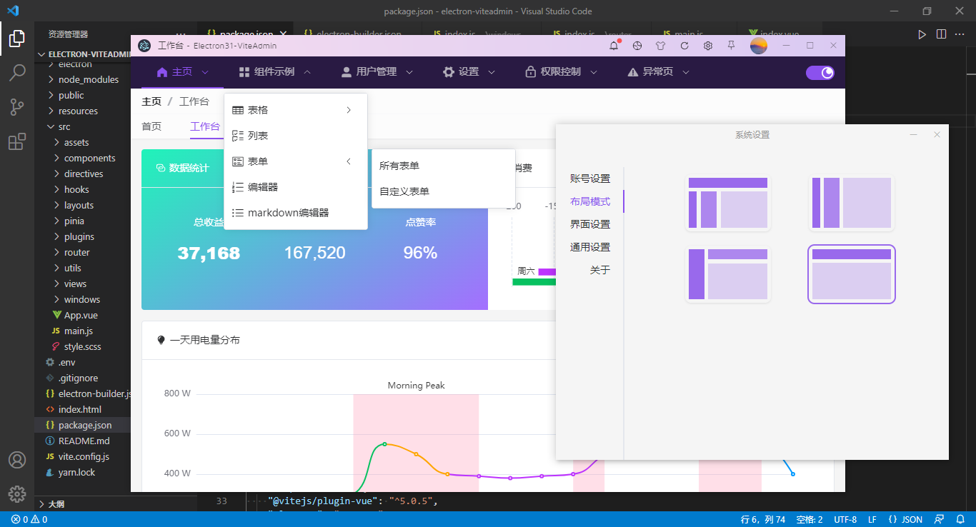Expand the 表格 submenu arrow

tap(348, 110)
